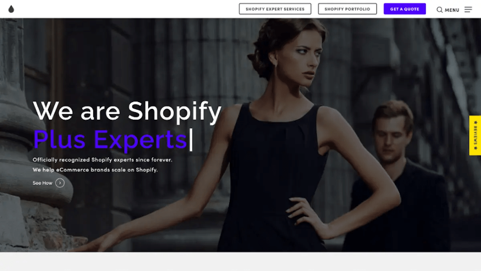The height and width of the screenshot is (271, 481).
Task: Open the hamburger menu icon
Action: pyautogui.click(x=468, y=10)
